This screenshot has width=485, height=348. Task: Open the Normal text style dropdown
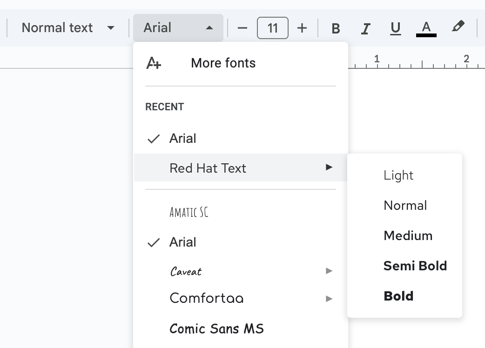[x=68, y=28]
